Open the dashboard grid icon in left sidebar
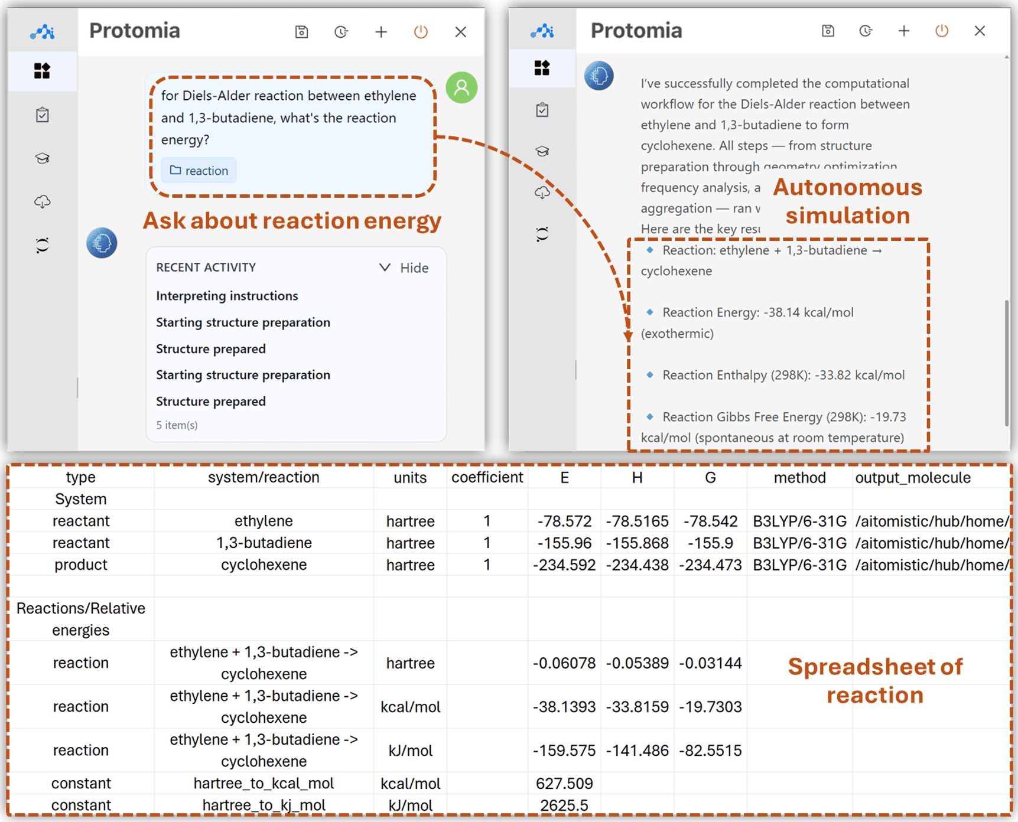The width and height of the screenshot is (1018, 822). pos(42,71)
